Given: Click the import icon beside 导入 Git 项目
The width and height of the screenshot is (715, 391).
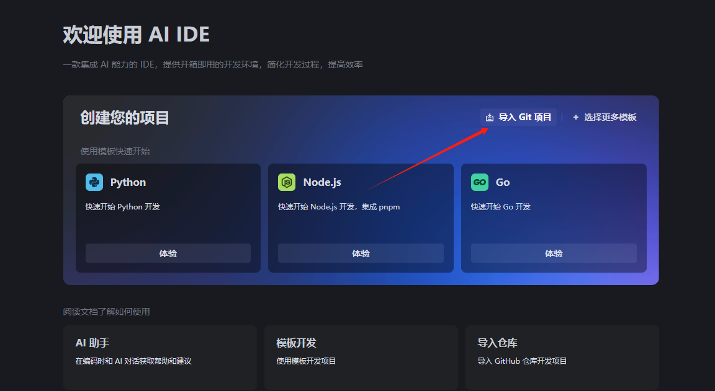Looking at the screenshot, I should coord(490,118).
